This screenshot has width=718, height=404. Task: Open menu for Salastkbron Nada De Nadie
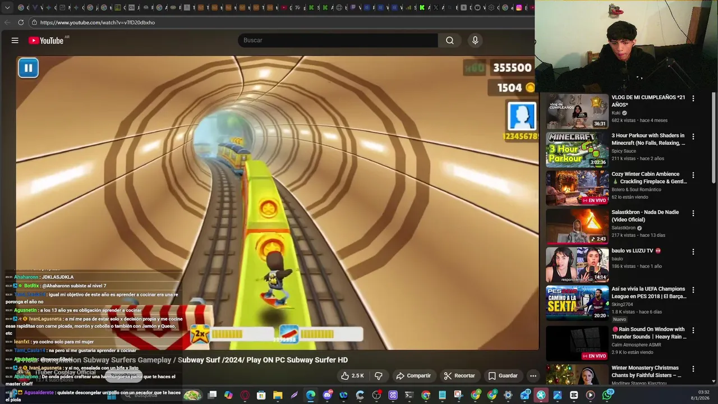[693, 213]
